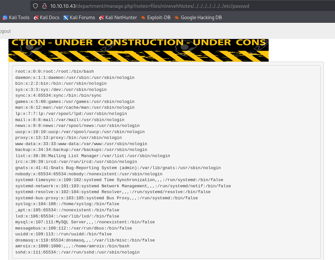Click the uucp:x:10:10 line

[80, 132]
